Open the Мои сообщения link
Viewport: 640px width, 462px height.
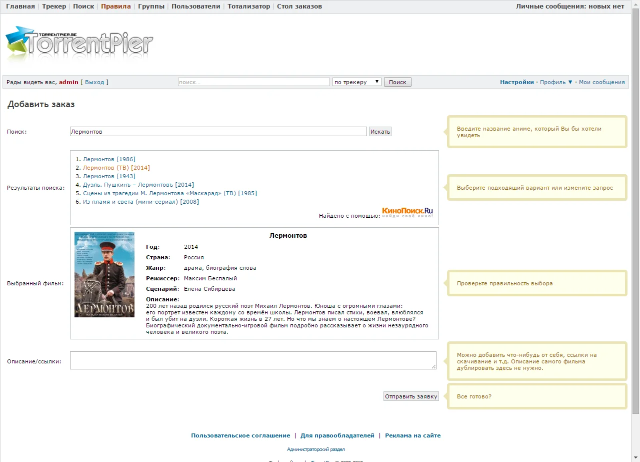pyautogui.click(x=602, y=82)
